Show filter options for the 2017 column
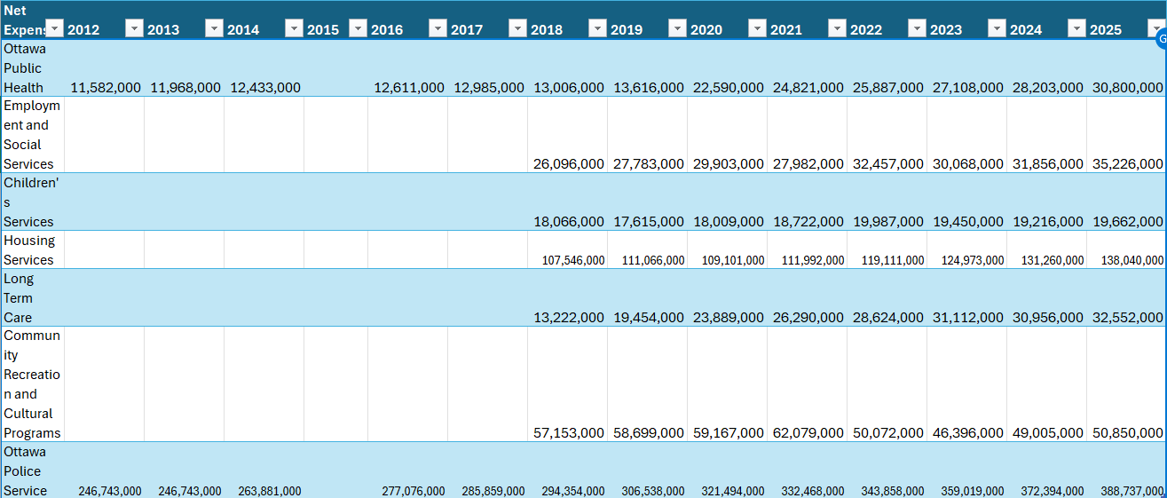This screenshot has width=1167, height=498. pyautogui.click(x=517, y=29)
